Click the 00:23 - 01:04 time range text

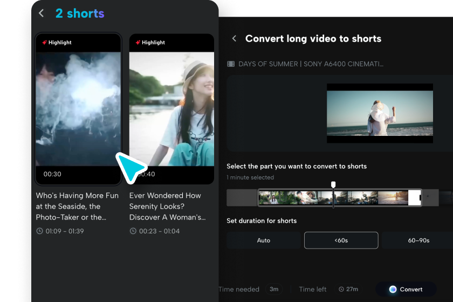click(x=160, y=231)
